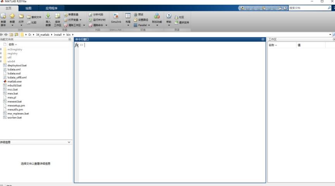335x186 pixels.
Task: Click the 打开 folder icon in toolstrip
Action: (21, 16)
